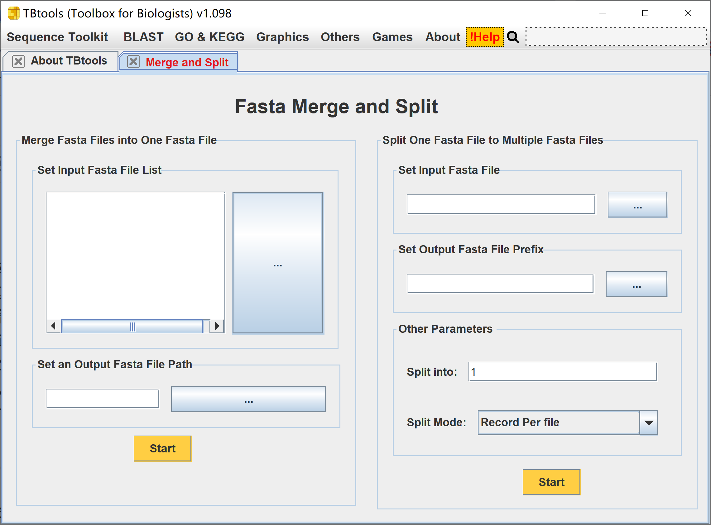The width and height of the screenshot is (711, 525).
Task: Open the Games menu
Action: (392, 37)
